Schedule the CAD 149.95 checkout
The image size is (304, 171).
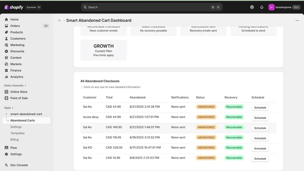pos(260,128)
